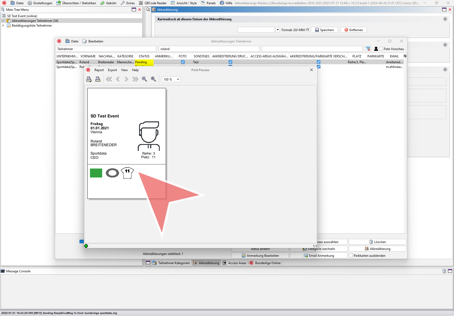Click the quick print icon in Print Preview
This screenshot has width=454, height=316.
click(98, 79)
